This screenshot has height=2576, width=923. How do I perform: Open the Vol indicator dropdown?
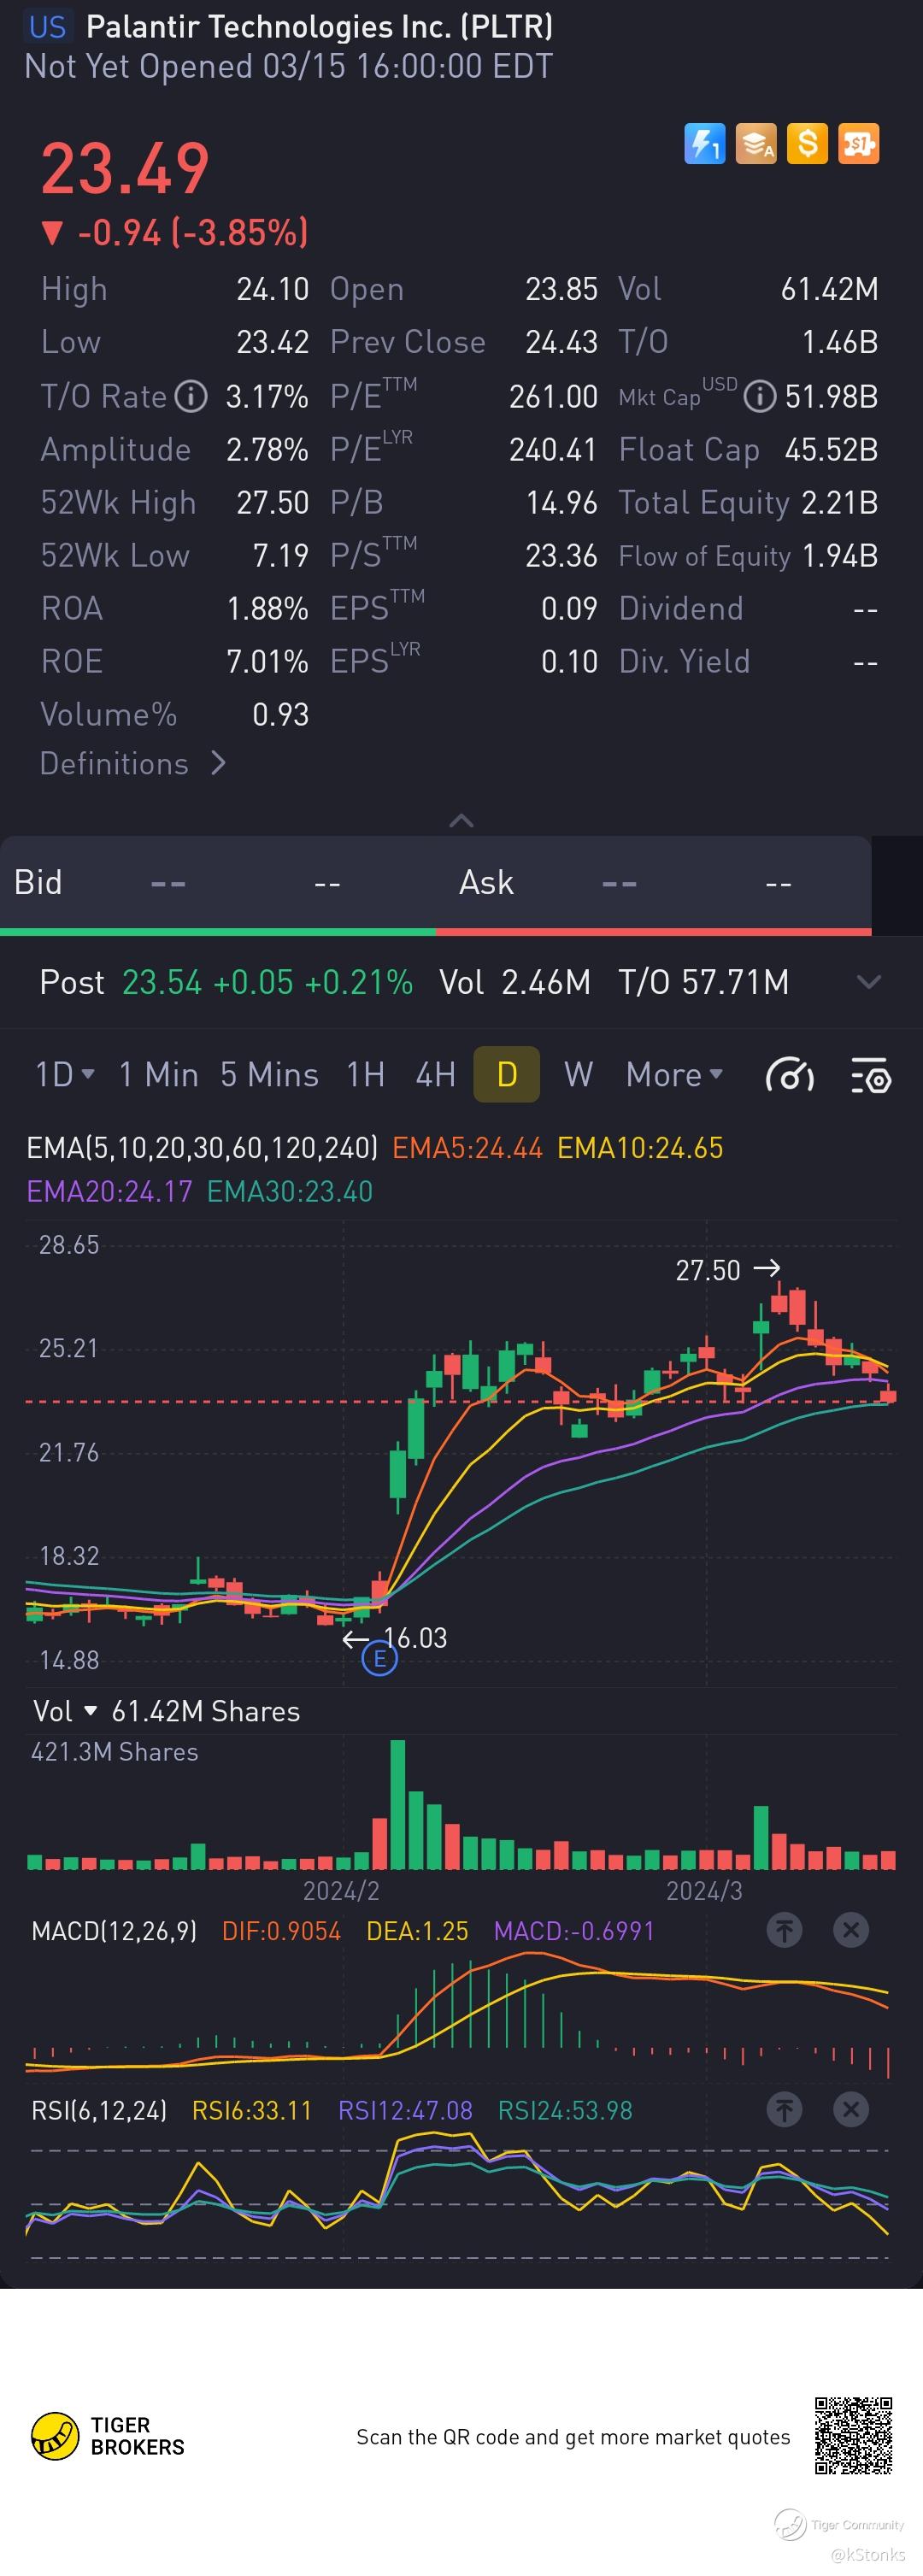pyautogui.click(x=66, y=1711)
